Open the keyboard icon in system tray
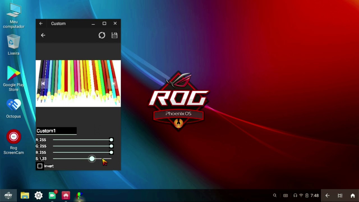 pyautogui.click(x=286, y=196)
